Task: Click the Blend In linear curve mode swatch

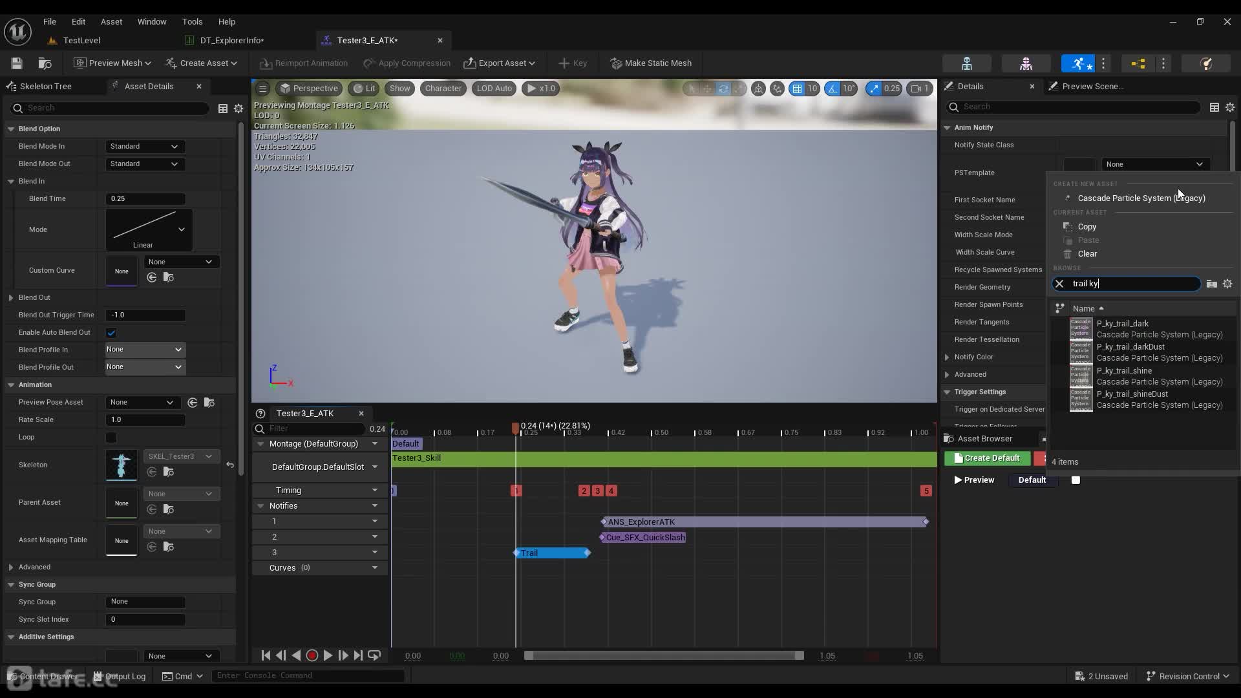Action: tap(149, 229)
